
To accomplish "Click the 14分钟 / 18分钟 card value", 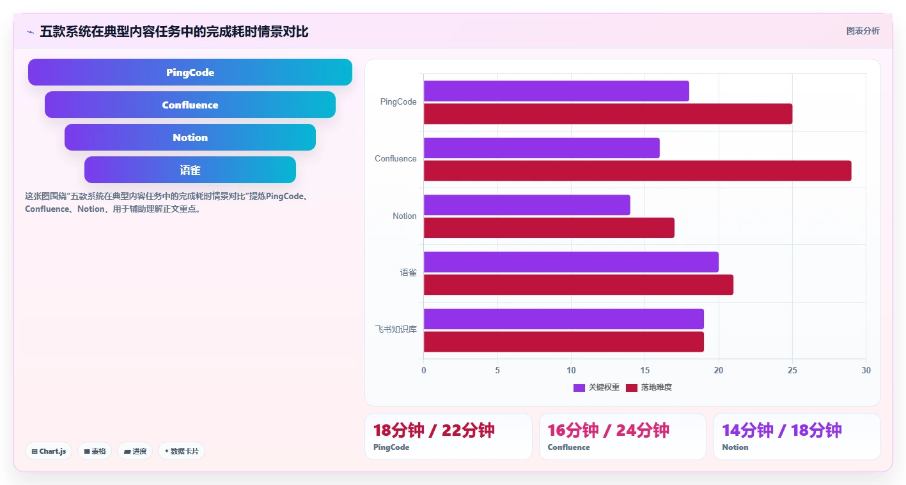I will [782, 431].
